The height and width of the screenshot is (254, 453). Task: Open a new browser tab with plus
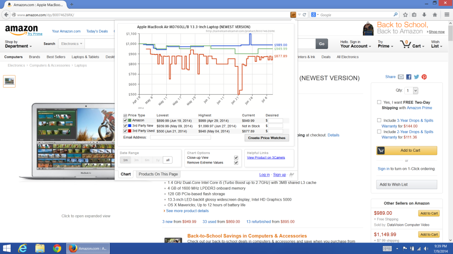pyautogui.click(x=72, y=4)
